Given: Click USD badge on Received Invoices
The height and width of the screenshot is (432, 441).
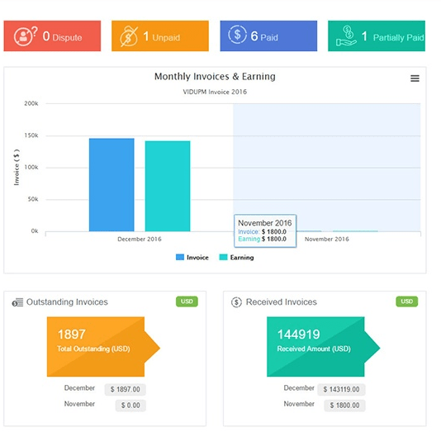Looking at the screenshot, I should click(x=407, y=301).
